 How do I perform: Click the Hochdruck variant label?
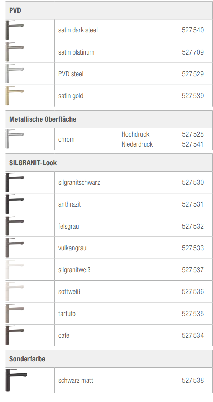coord(135,134)
